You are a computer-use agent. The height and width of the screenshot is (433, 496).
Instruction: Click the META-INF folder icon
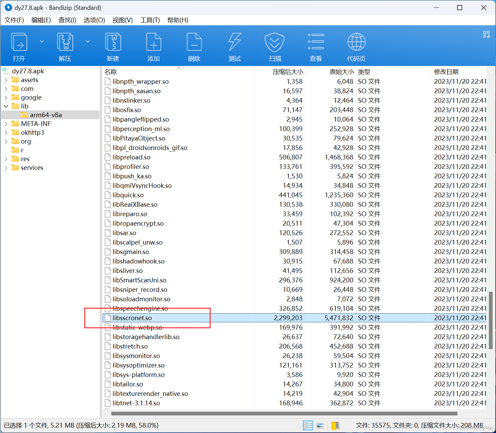(x=15, y=124)
